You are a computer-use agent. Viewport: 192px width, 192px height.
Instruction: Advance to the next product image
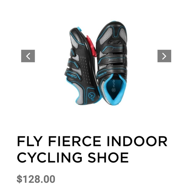tap(164, 56)
